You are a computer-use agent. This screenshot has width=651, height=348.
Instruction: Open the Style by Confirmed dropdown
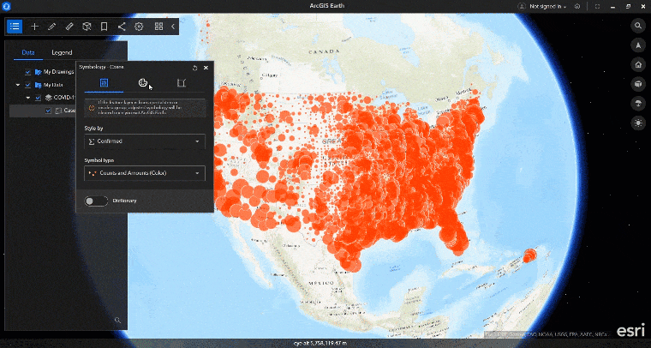point(145,141)
